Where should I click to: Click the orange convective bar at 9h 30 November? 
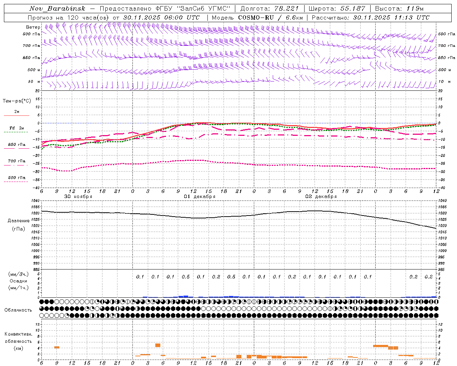pyautogui.click(x=57, y=347)
